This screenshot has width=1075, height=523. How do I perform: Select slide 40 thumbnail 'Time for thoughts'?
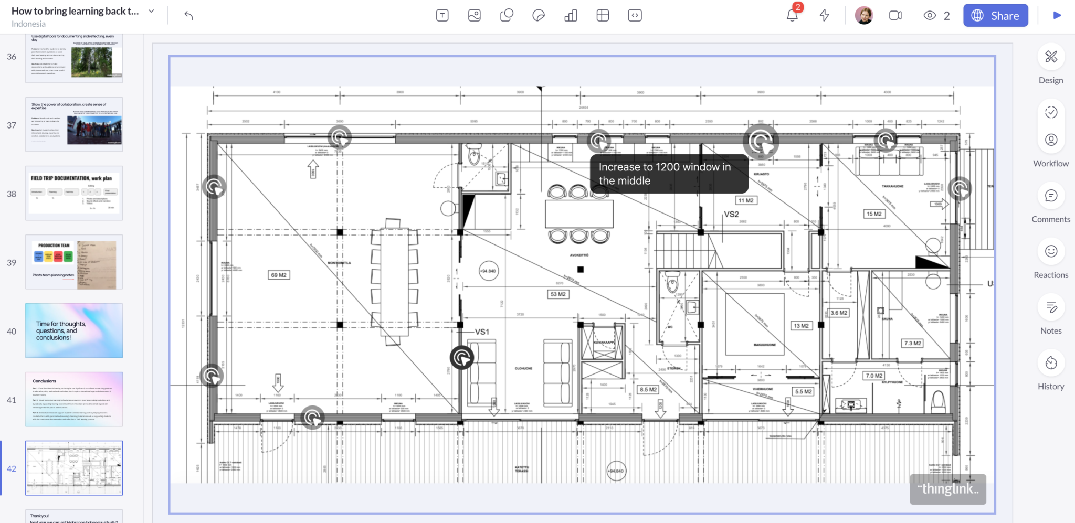click(x=74, y=330)
